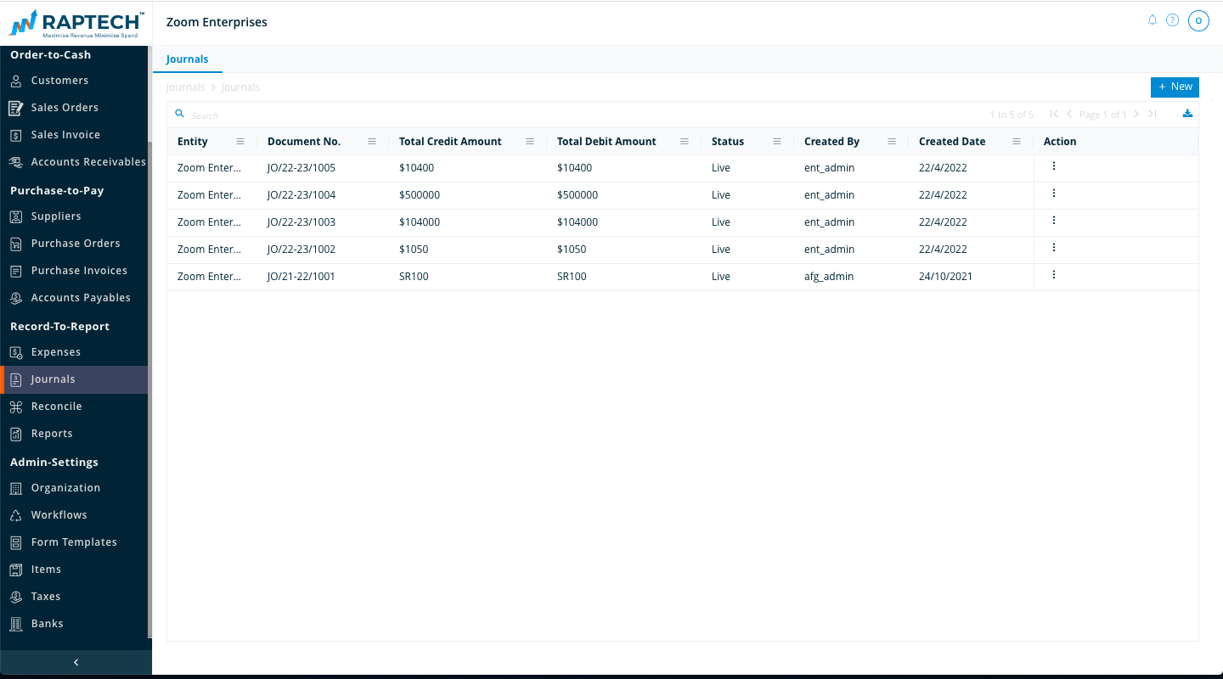Click the Customers sidebar icon
This screenshot has width=1223, height=679.
click(16, 81)
